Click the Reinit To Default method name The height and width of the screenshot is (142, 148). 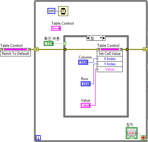[x=15, y=54]
